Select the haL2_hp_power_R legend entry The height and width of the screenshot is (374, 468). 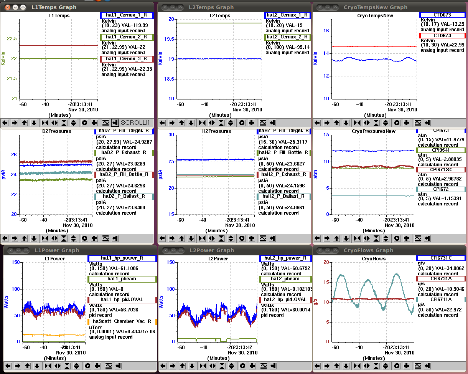pos(285,258)
